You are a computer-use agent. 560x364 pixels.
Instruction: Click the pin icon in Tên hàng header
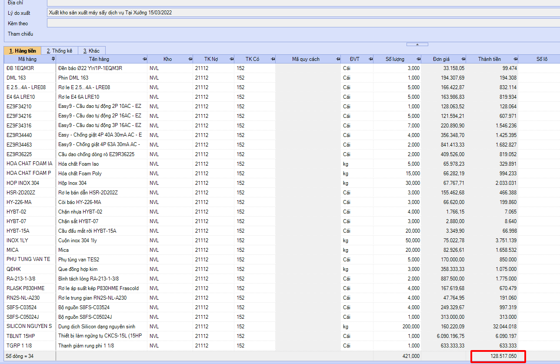pos(144,59)
